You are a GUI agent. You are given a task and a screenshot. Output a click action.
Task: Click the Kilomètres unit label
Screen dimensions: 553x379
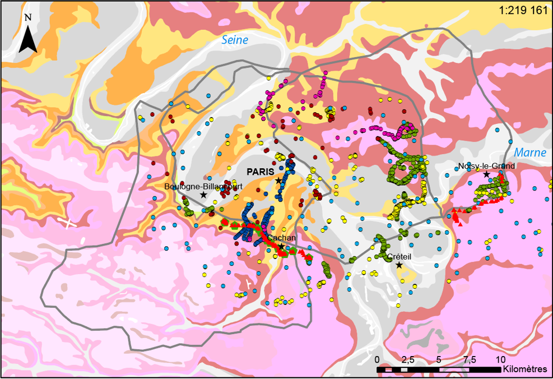525,369
